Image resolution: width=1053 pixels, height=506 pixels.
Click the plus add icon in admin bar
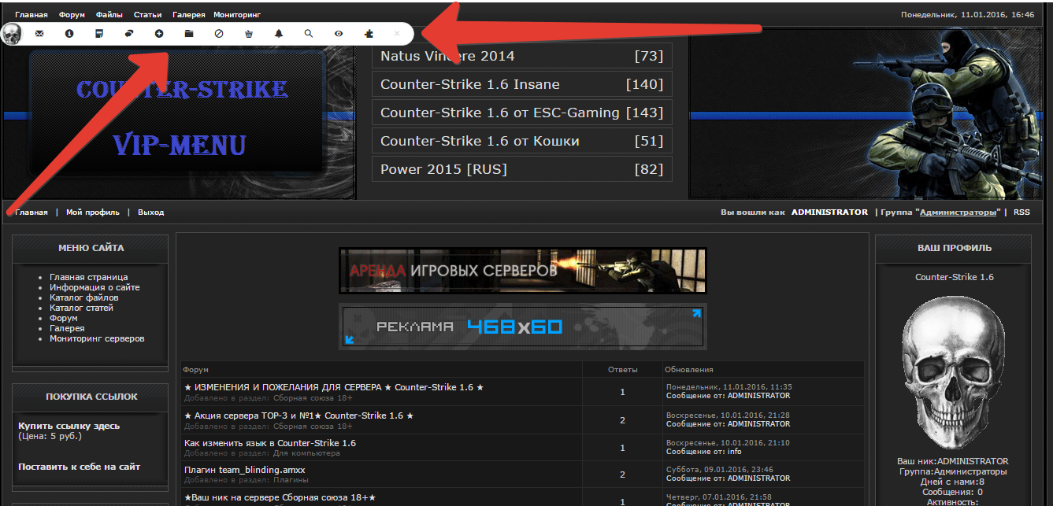(159, 34)
